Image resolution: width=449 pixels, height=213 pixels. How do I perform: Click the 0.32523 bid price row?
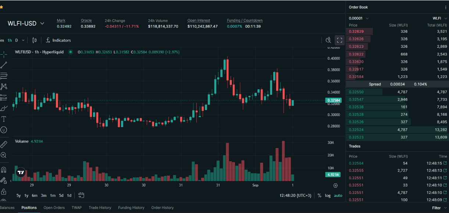tap(397, 137)
